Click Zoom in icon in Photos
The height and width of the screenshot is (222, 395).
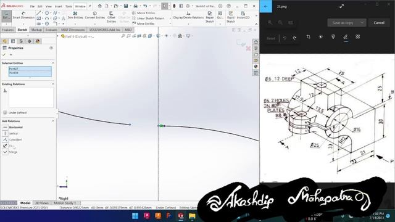point(270,22)
